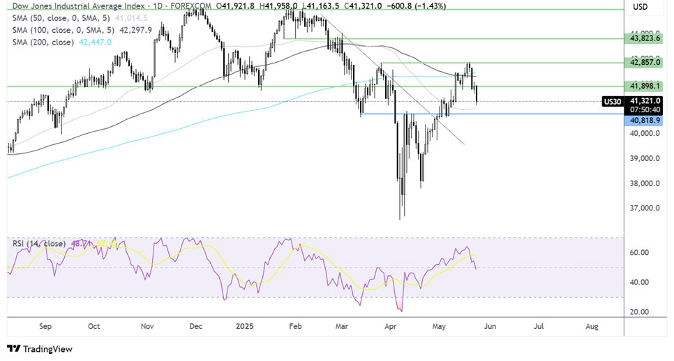Click the 42,857.0 price label
This screenshot has height=361, width=674.
click(x=645, y=63)
